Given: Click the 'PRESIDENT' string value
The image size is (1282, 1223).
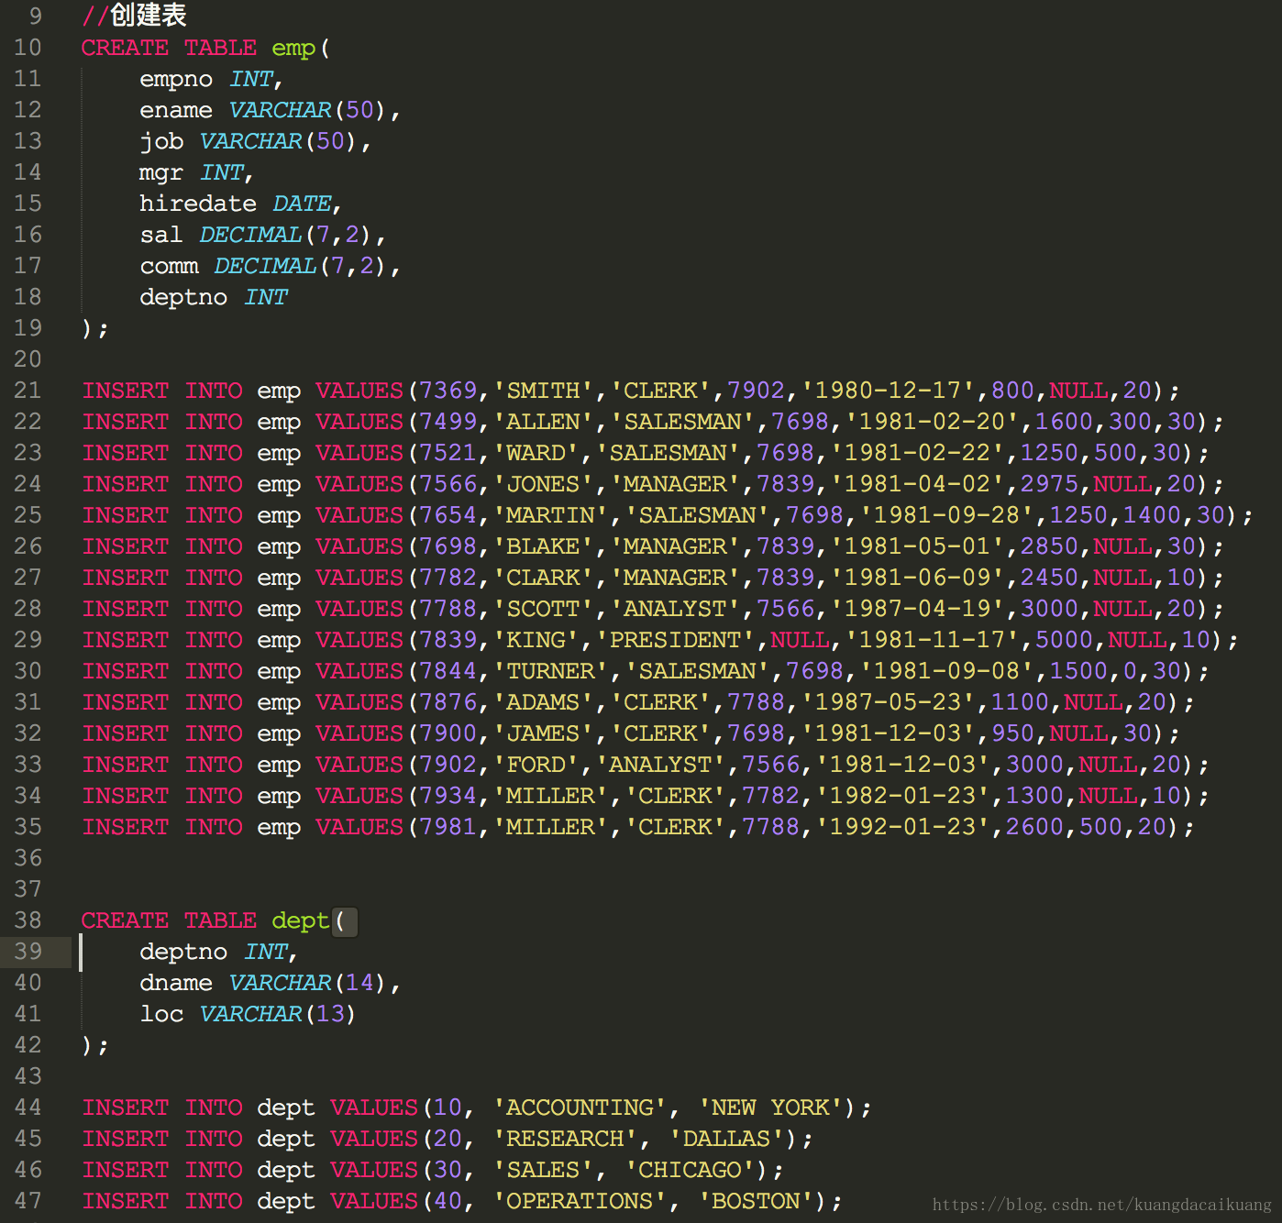Looking at the screenshot, I should (x=676, y=641).
